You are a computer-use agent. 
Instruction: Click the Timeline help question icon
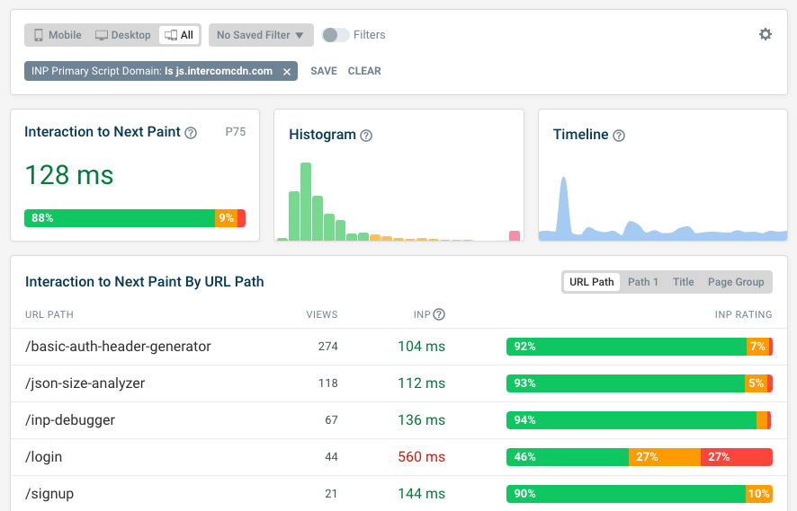pyautogui.click(x=619, y=136)
